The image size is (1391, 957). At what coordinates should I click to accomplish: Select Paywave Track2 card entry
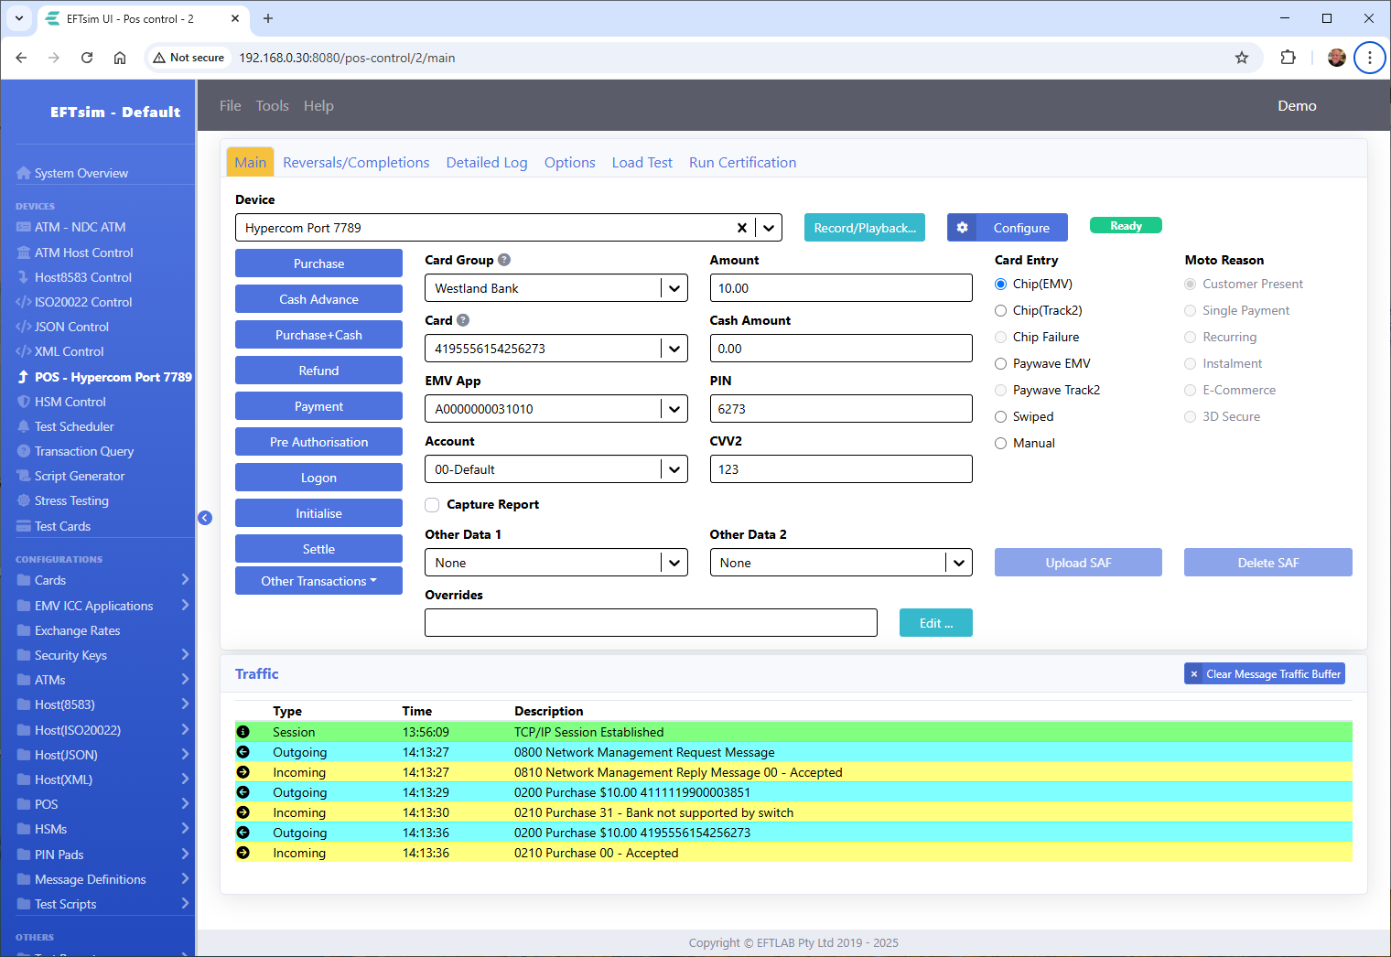click(1000, 391)
